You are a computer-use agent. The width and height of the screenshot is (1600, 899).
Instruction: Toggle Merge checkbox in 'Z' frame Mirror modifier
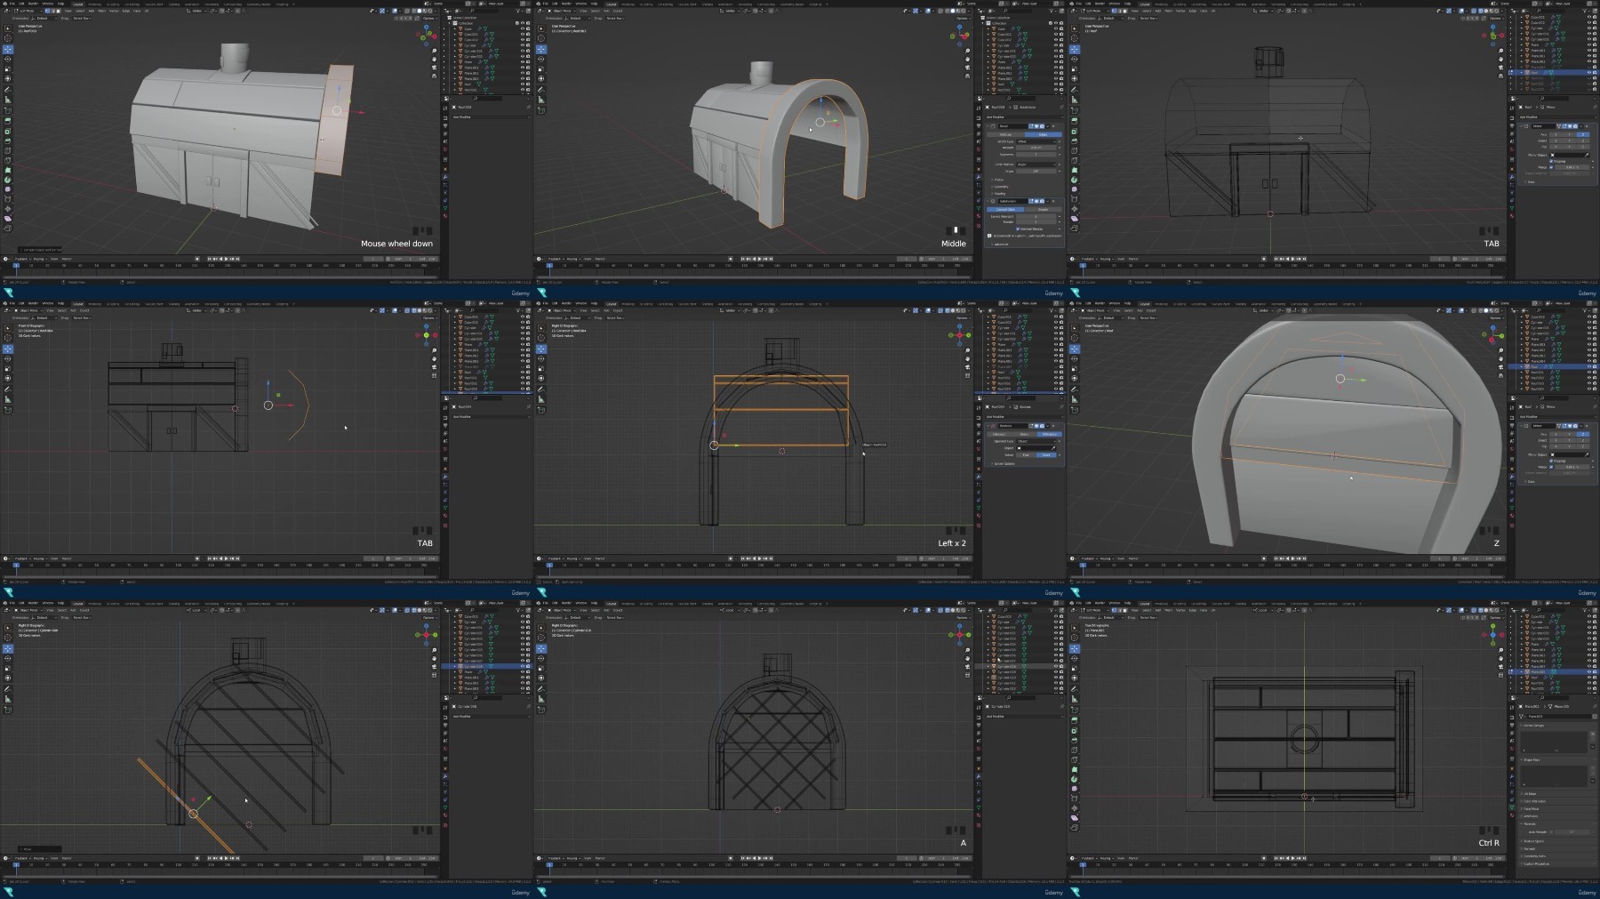pyautogui.click(x=1551, y=467)
